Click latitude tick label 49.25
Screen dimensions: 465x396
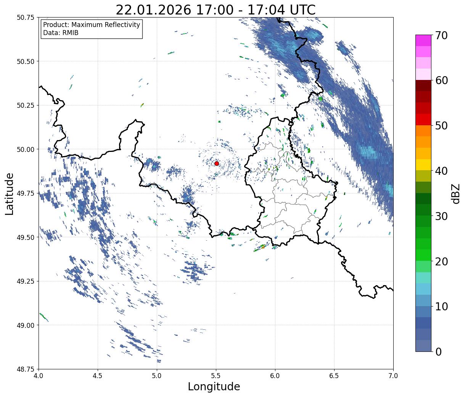coord(26,281)
